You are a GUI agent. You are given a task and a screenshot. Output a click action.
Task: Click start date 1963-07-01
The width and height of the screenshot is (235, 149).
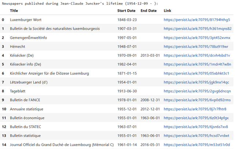pyautogui.click(x=127, y=127)
